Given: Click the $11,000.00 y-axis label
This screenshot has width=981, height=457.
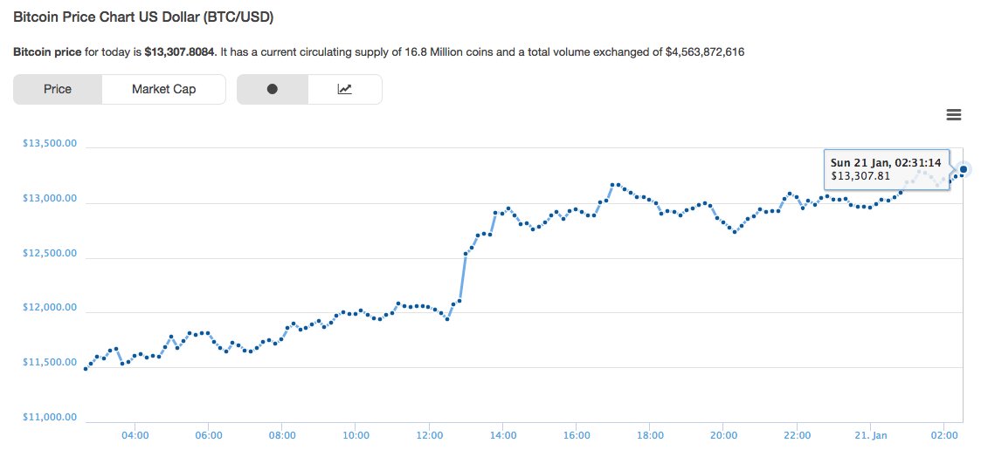Looking at the screenshot, I should (x=50, y=417).
